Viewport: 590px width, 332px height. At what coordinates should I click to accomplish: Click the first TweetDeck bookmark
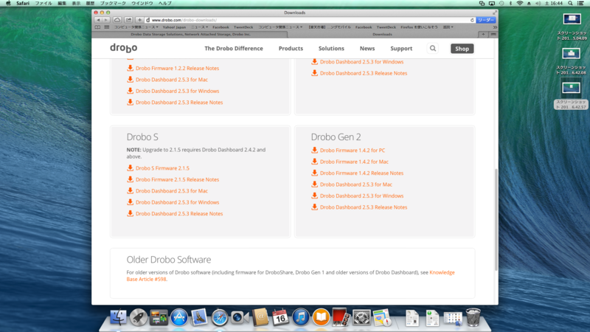(243, 27)
